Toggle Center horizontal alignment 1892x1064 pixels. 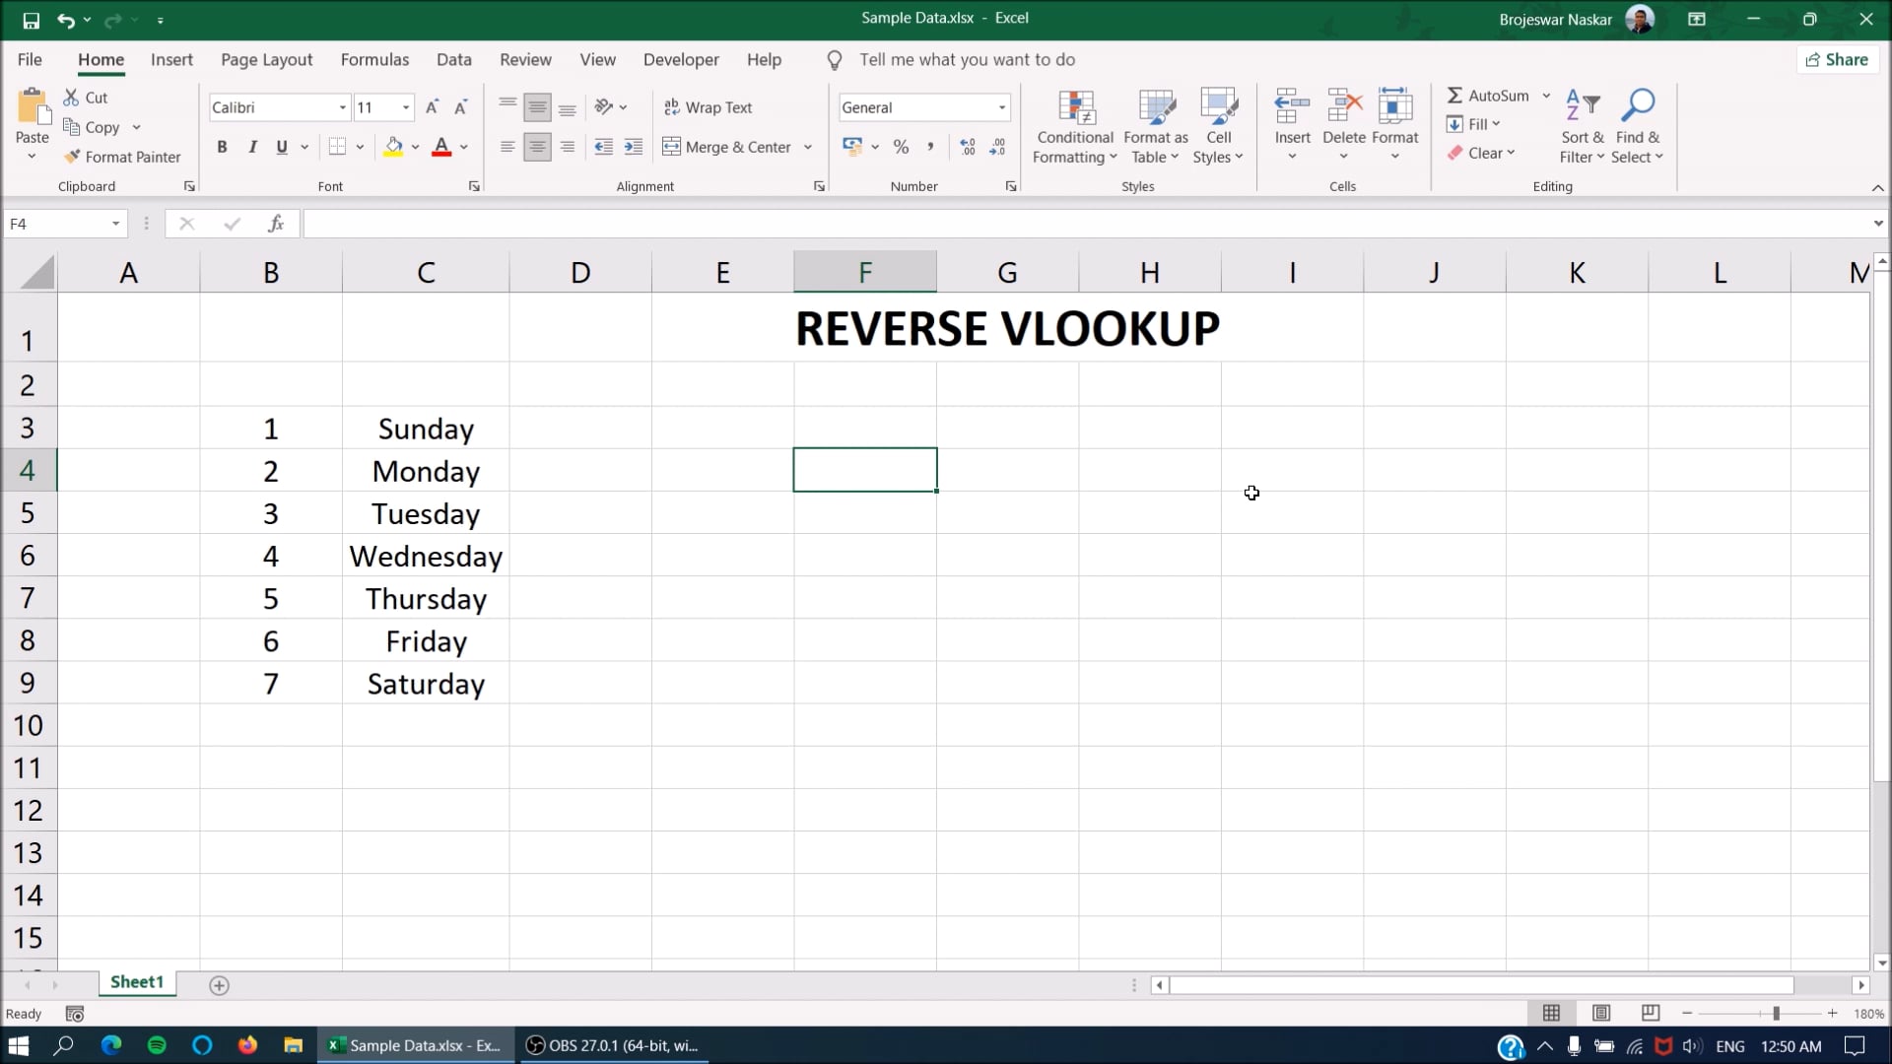pyautogui.click(x=537, y=147)
